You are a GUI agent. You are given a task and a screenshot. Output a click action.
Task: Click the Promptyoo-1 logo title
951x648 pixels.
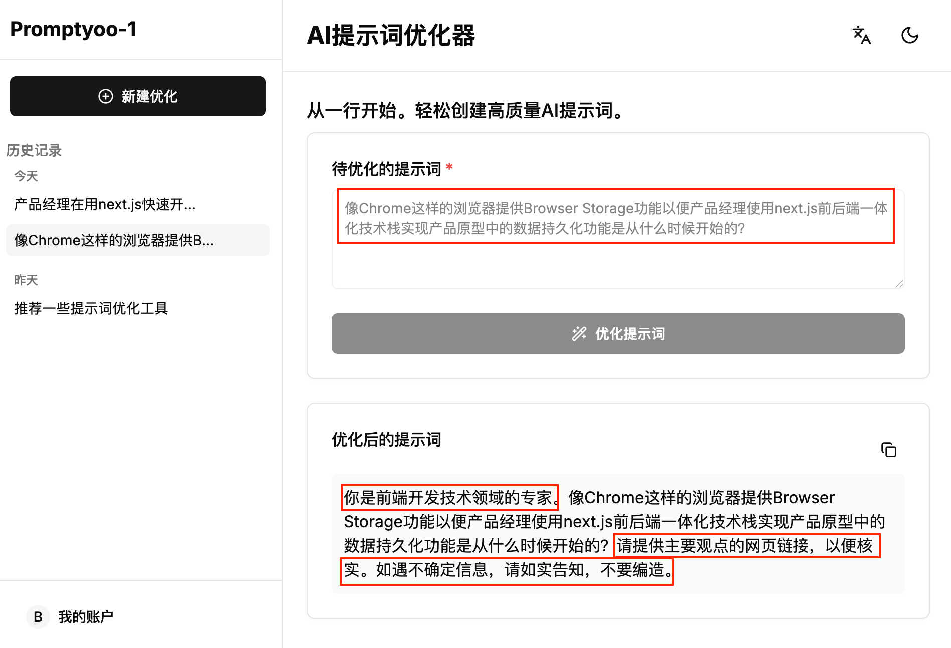click(x=74, y=29)
